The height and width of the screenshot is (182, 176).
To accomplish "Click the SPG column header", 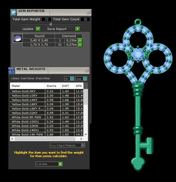I will 79,86.
